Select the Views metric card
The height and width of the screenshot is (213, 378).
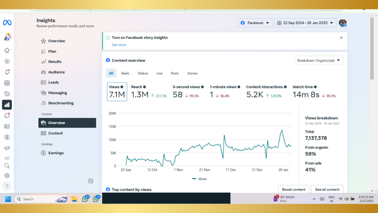tap(117, 92)
